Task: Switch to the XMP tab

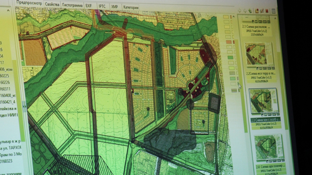Action: (x=114, y=7)
